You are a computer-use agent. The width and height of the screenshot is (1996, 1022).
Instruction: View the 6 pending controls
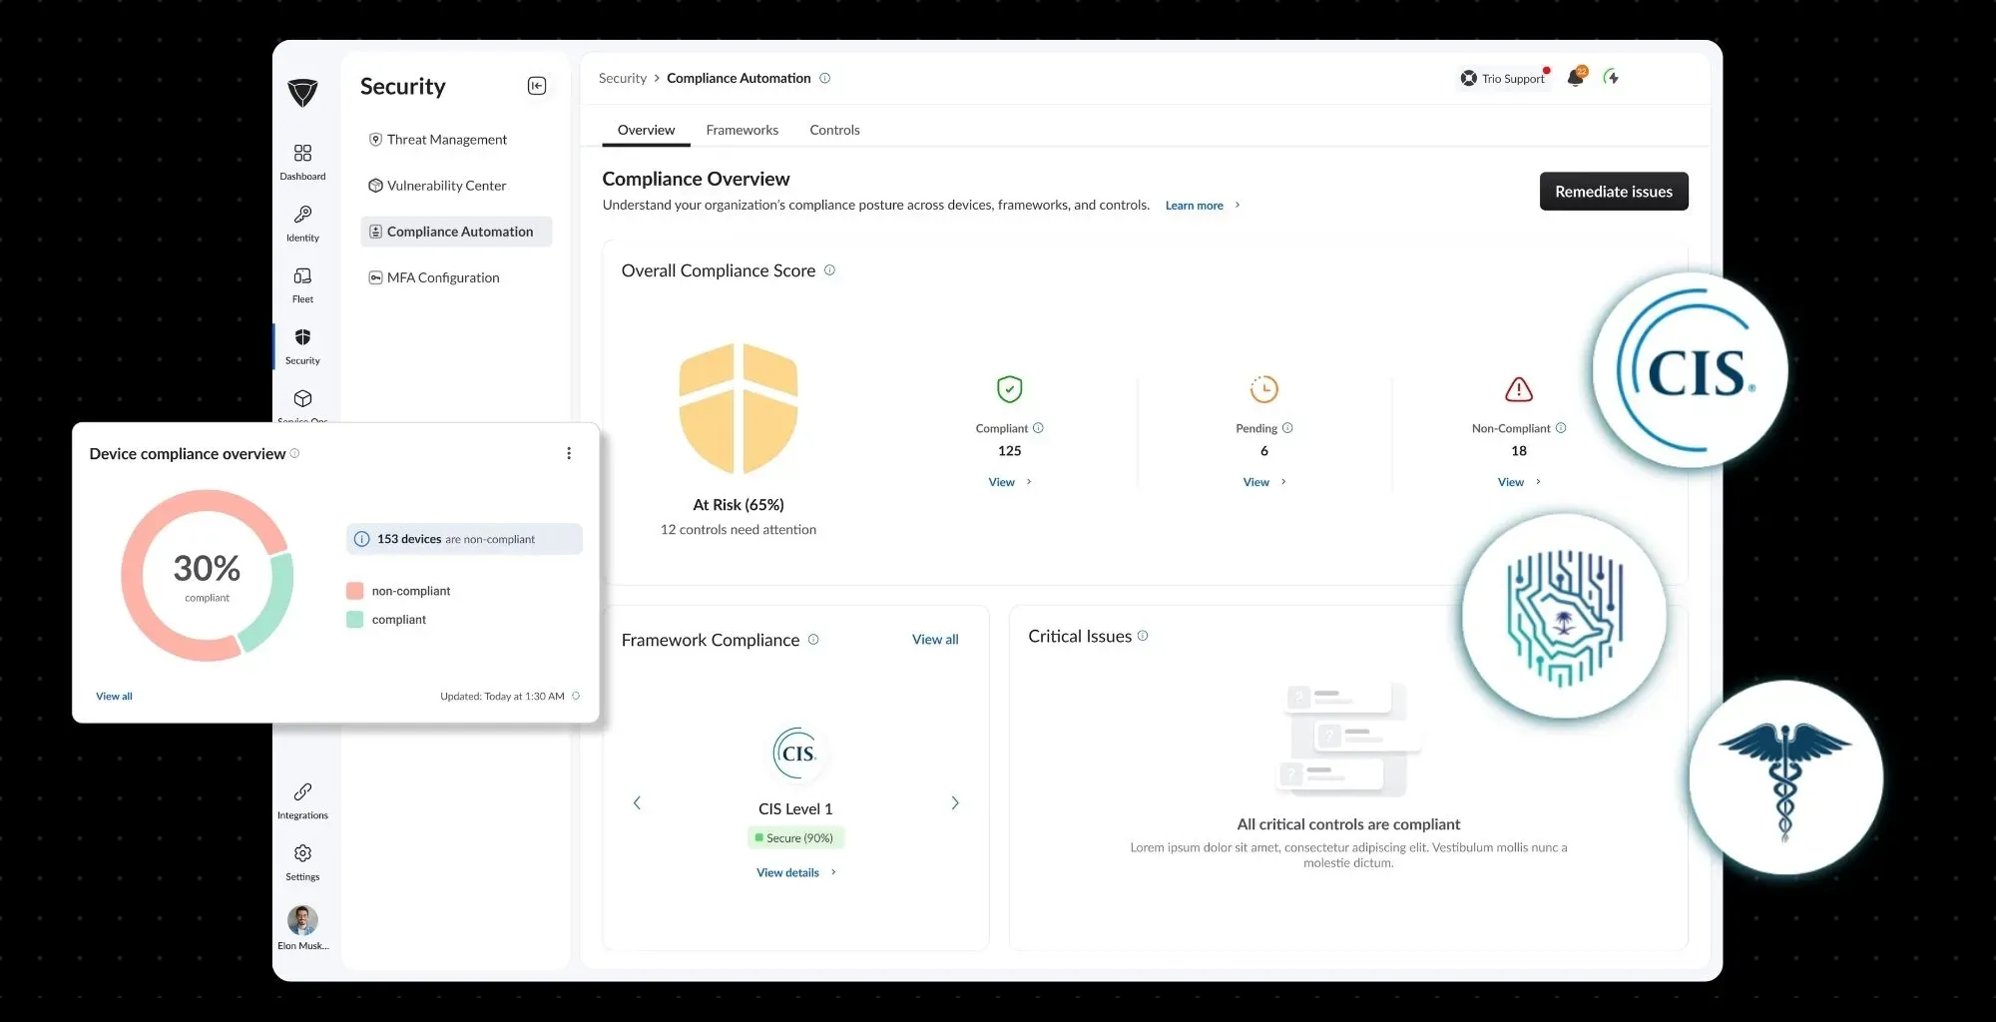pyautogui.click(x=1263, y=482)
